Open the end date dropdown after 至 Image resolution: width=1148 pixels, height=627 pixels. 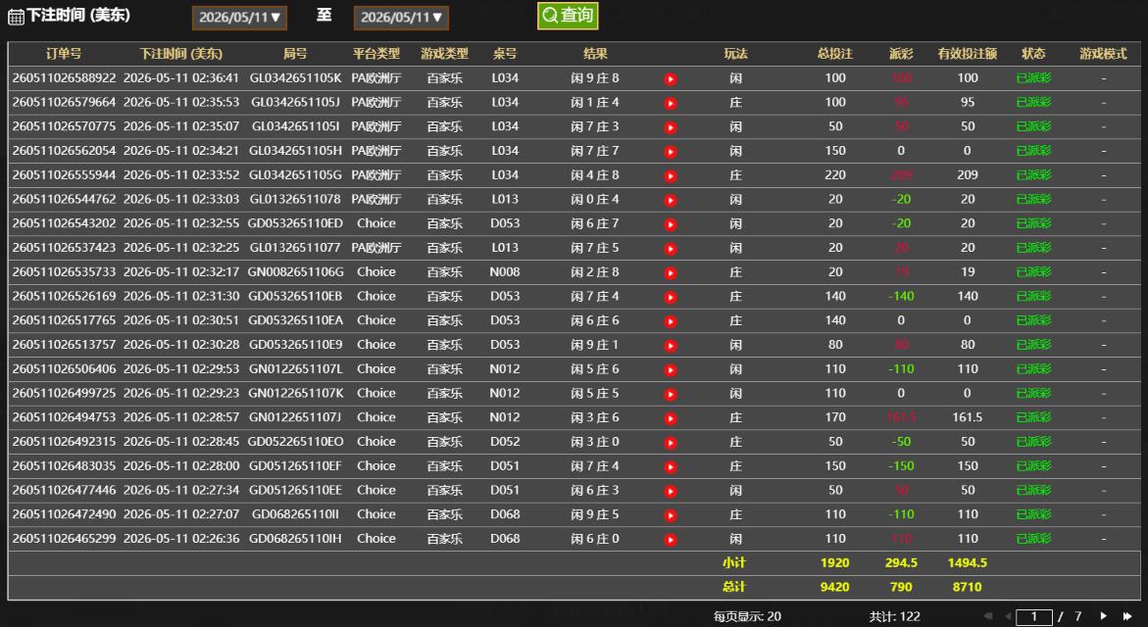[x=401, y=18]
